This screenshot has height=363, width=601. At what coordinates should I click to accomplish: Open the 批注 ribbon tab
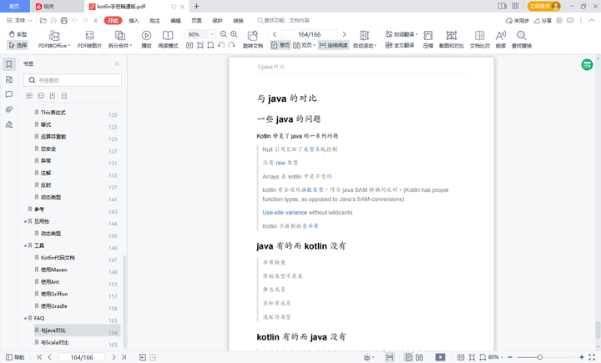(155, 20)
